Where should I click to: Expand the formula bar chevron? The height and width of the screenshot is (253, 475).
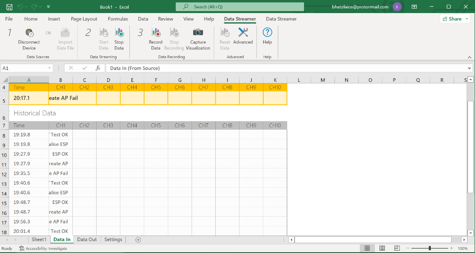[x=470, y=68]
